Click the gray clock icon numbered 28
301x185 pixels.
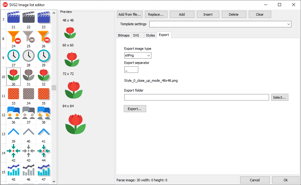point(29,56)
